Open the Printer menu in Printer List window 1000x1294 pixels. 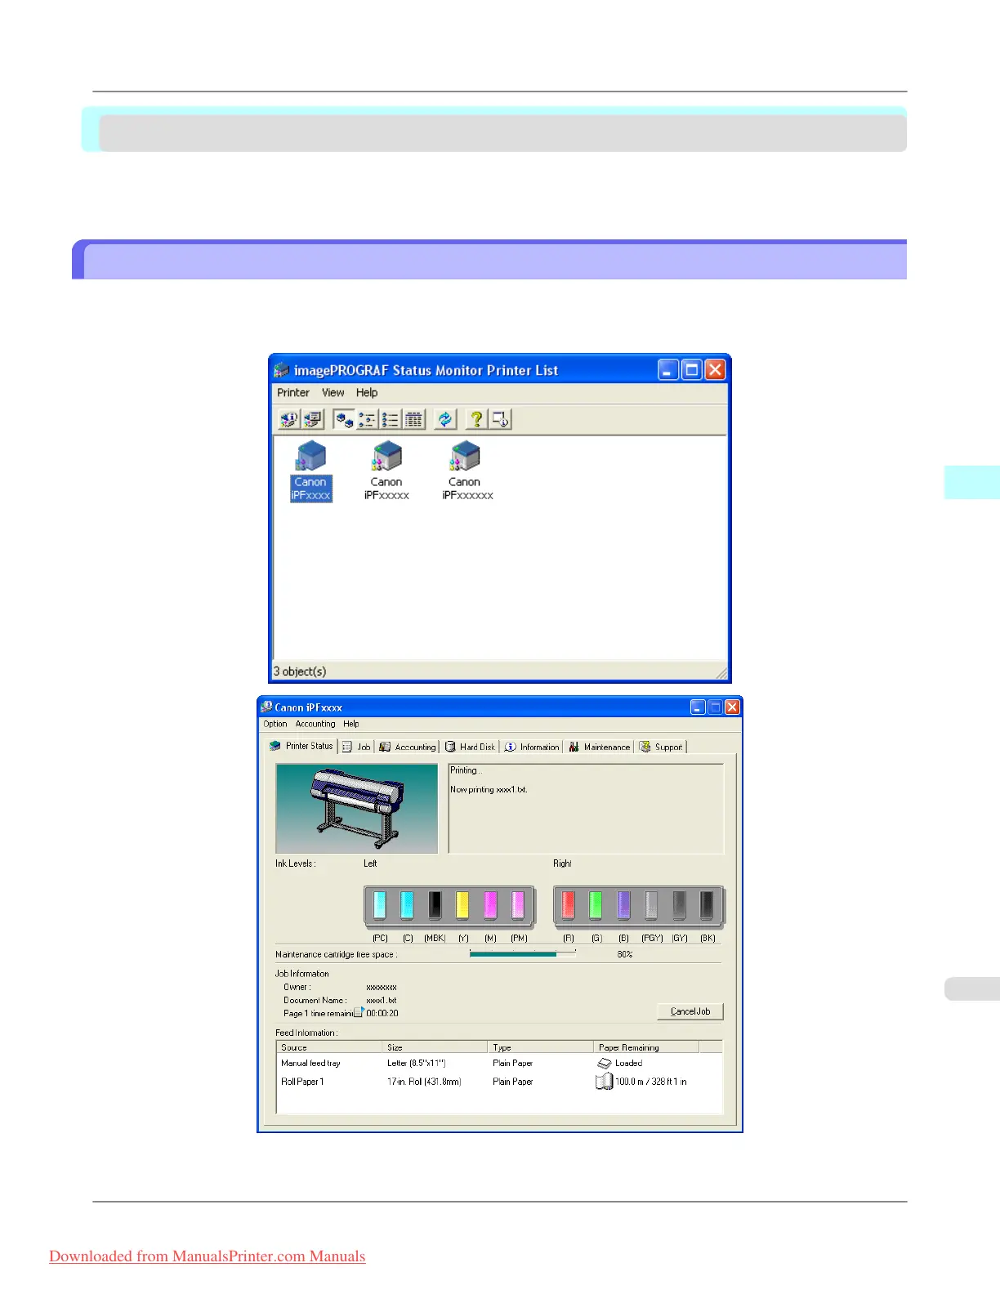[x=293, y=393]
